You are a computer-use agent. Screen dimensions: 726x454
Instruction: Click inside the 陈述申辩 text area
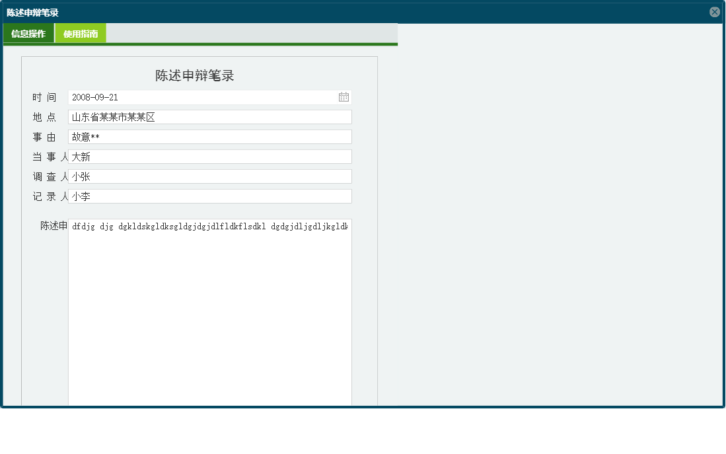click(x=210, y=312)
